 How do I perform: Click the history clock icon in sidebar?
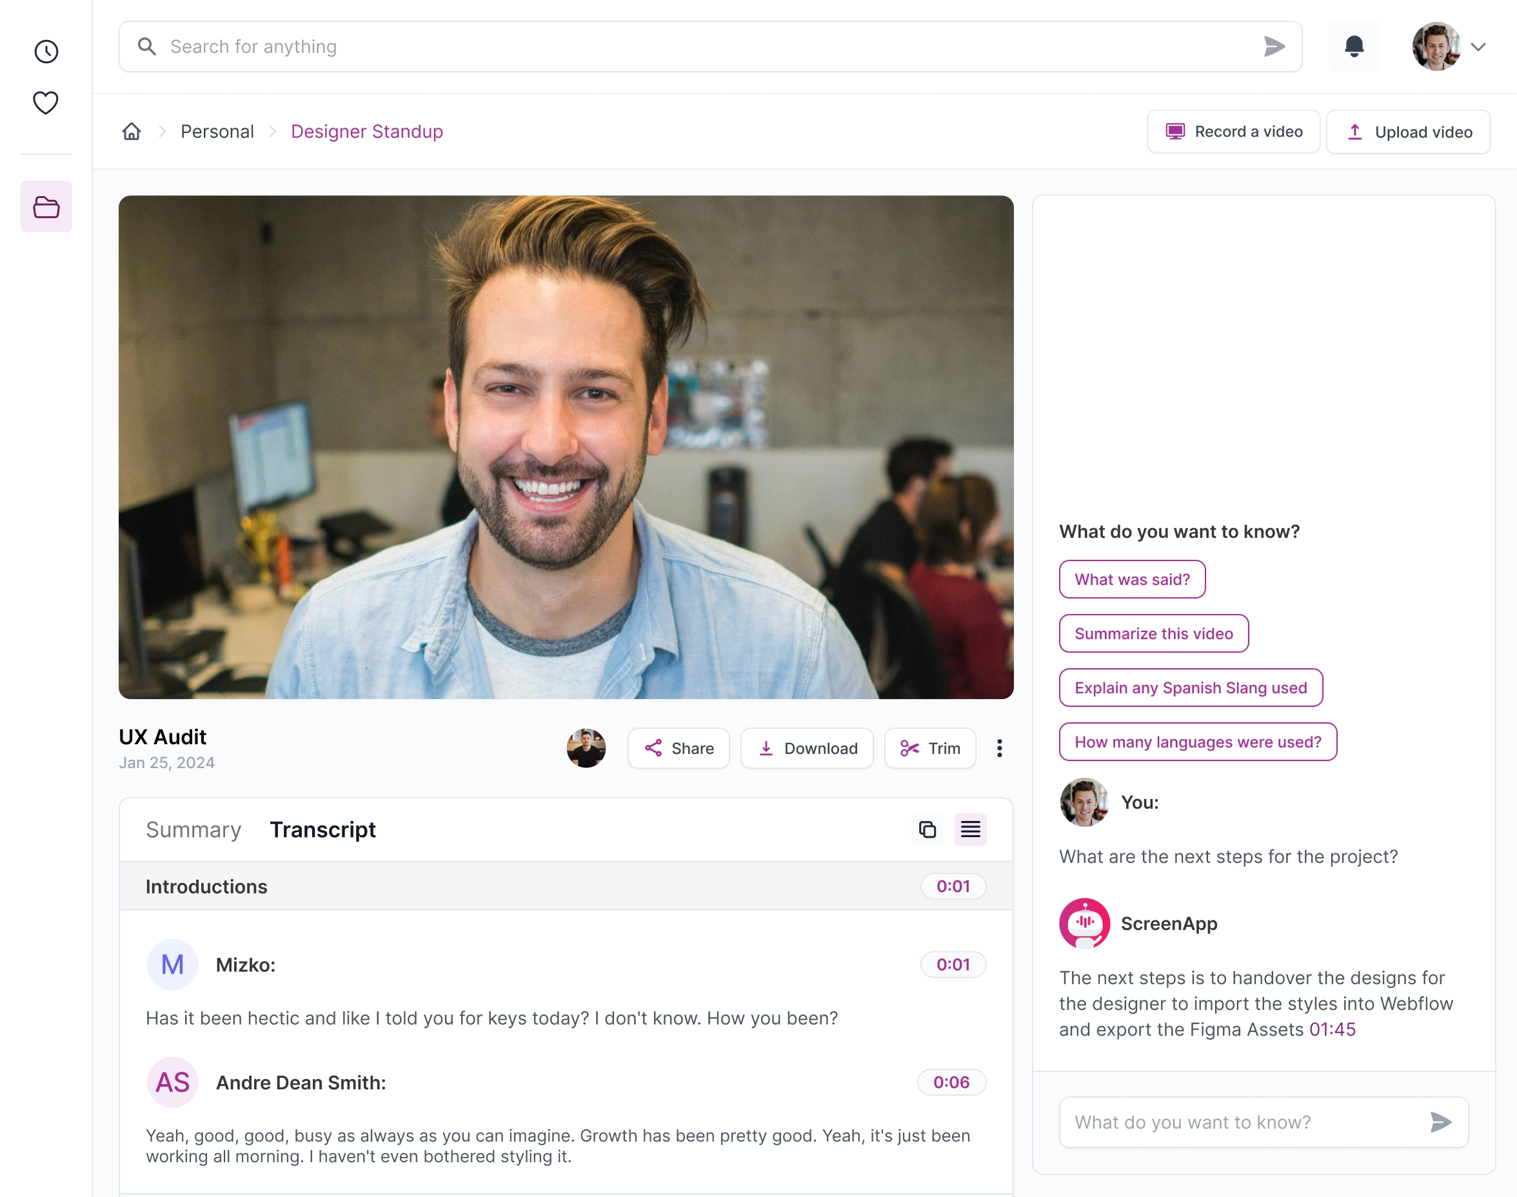(46, 52)
